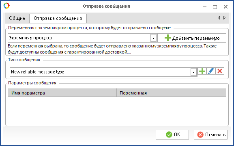Screen dimensions: 234x146
Task: Open the process instance variable dropdown arrow
Action: tap(153, 38)
